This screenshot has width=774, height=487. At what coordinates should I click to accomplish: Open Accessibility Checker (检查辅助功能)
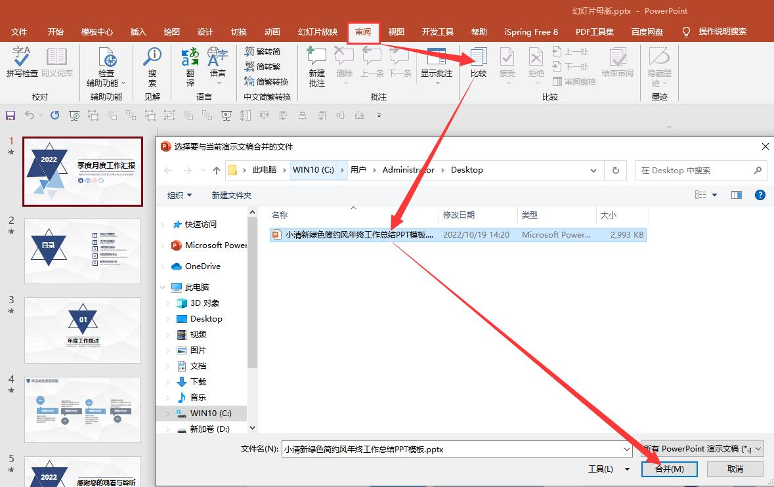click(106, 66)
